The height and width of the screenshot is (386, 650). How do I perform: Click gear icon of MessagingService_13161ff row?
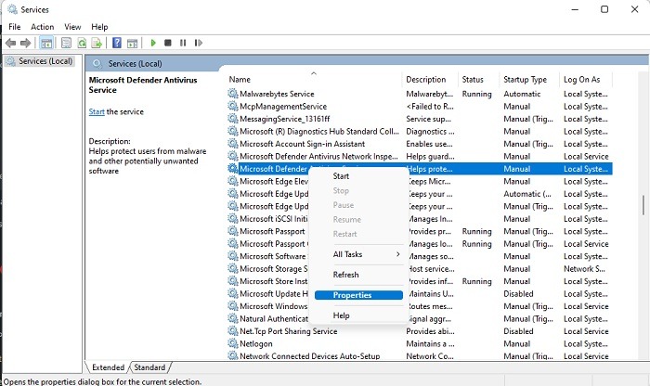click(x=233, y=119)
